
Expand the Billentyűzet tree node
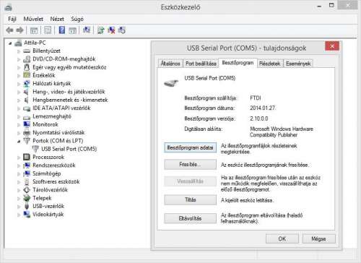19,51
